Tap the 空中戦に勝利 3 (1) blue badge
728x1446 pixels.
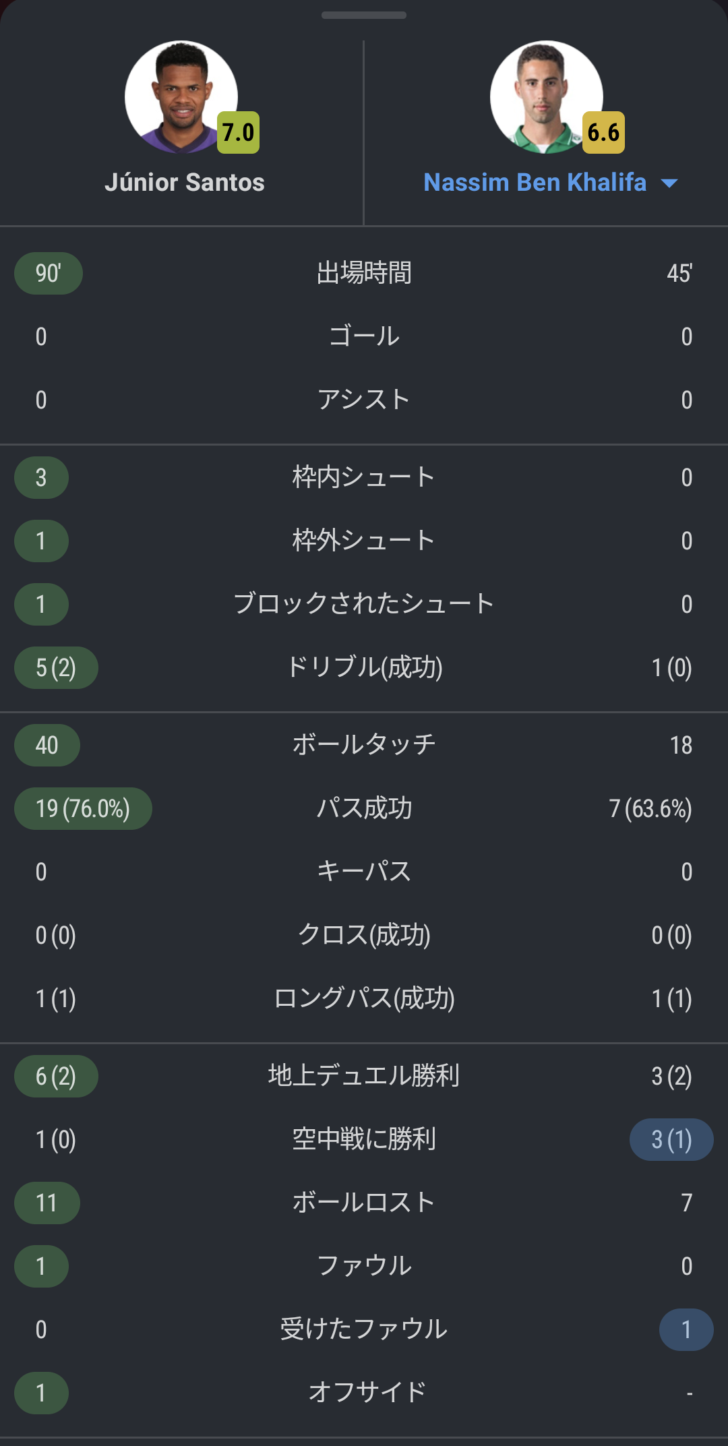671,1140
